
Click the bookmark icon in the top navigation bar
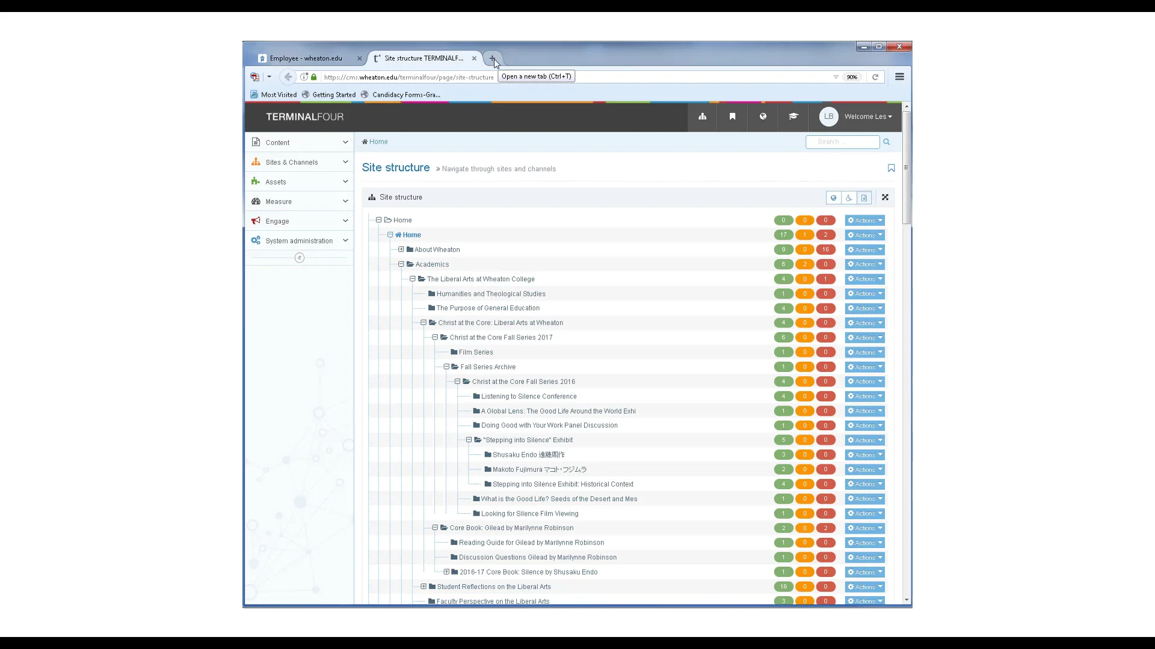pyautogui.click(x=732, y=117)
